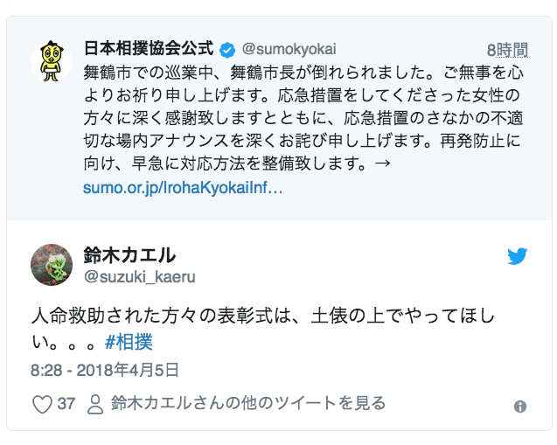Click the 37 likes count
The height and width of the screenshot is (445, 557).
click(x=66, y=404)
